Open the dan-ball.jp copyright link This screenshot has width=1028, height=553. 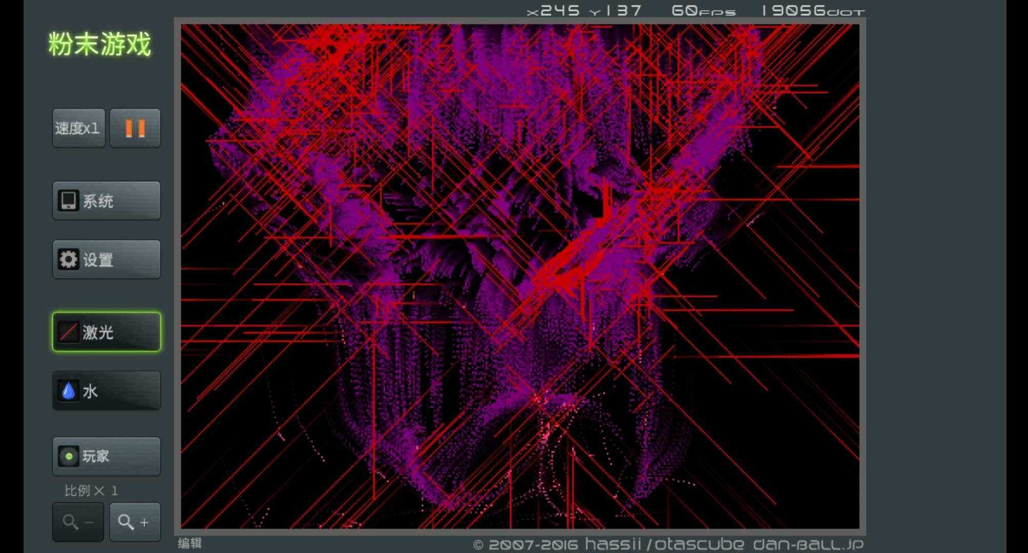click(x=808, y=544)
